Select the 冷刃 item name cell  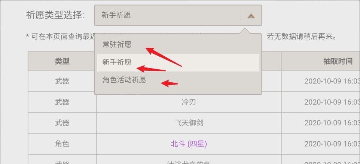point(189,102)
